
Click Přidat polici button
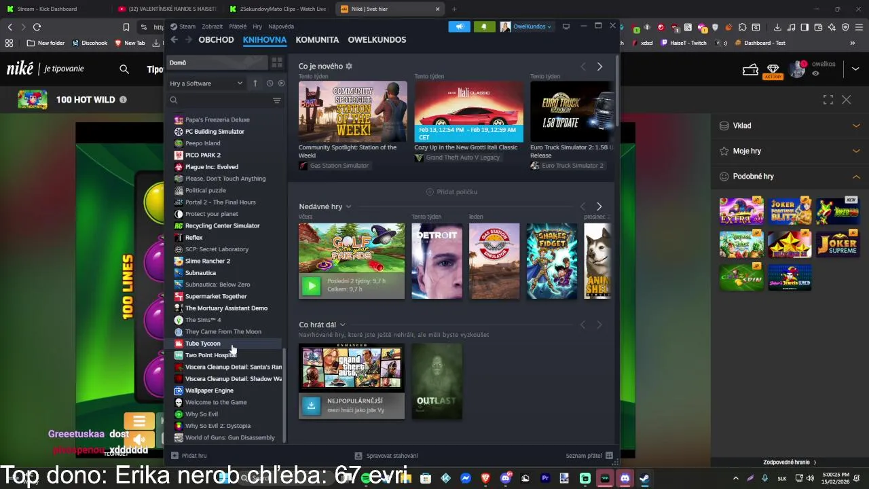451,192
